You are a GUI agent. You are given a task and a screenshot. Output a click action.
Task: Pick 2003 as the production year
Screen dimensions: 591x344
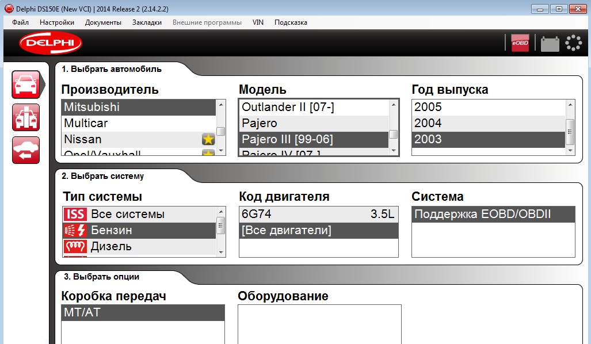coord(489,139)
